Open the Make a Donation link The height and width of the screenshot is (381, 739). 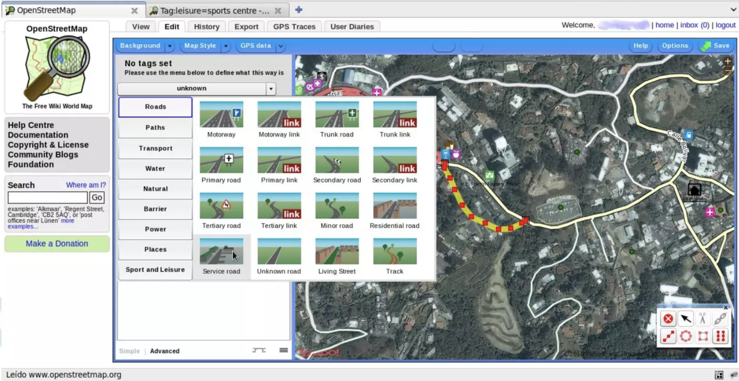tap(57, 244)
